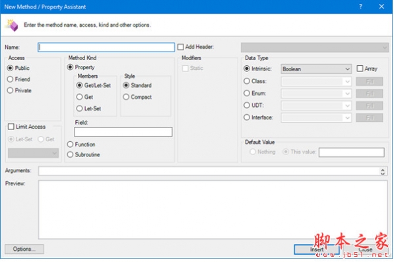Open the Options... button

click(24, 249)
